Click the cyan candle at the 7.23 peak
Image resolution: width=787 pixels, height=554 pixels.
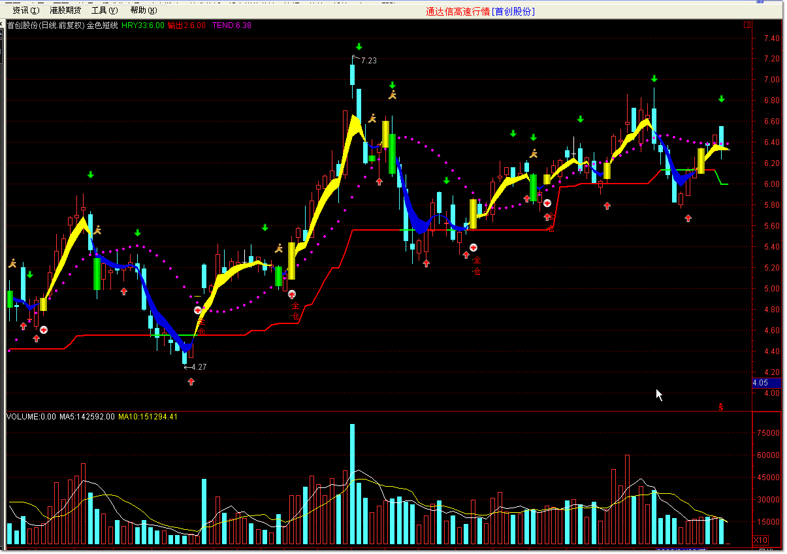pyautogui.click(x=352, y=74)
